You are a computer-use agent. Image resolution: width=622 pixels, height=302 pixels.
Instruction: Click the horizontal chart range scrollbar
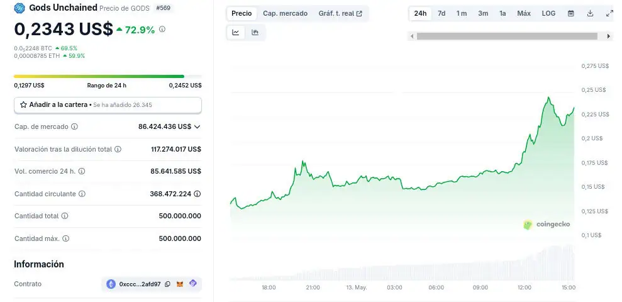pos(507,36)
